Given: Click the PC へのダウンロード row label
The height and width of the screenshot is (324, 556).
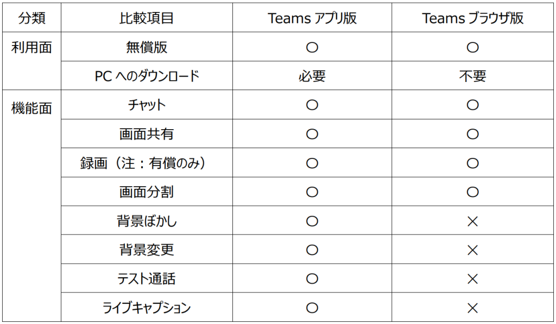Looking at the screenshot, I should point(147,76).
